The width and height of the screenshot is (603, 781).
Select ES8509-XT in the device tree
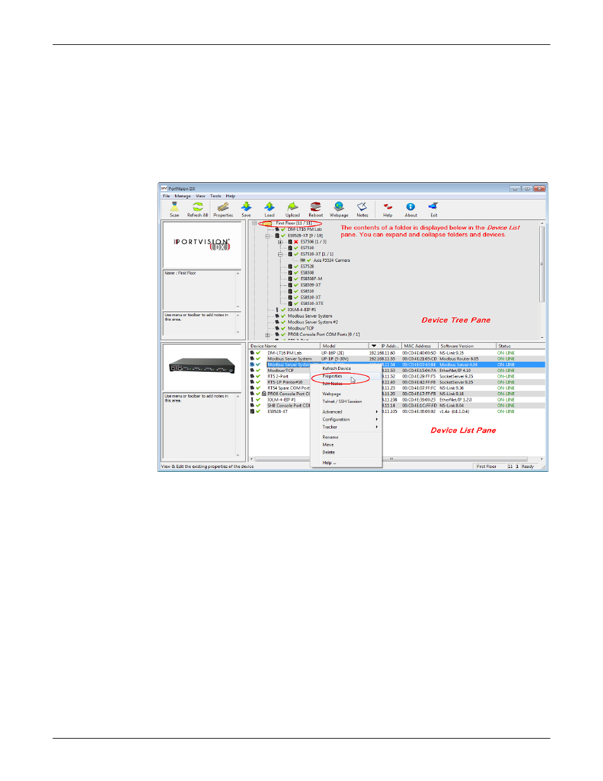click(x=310, y=285)
